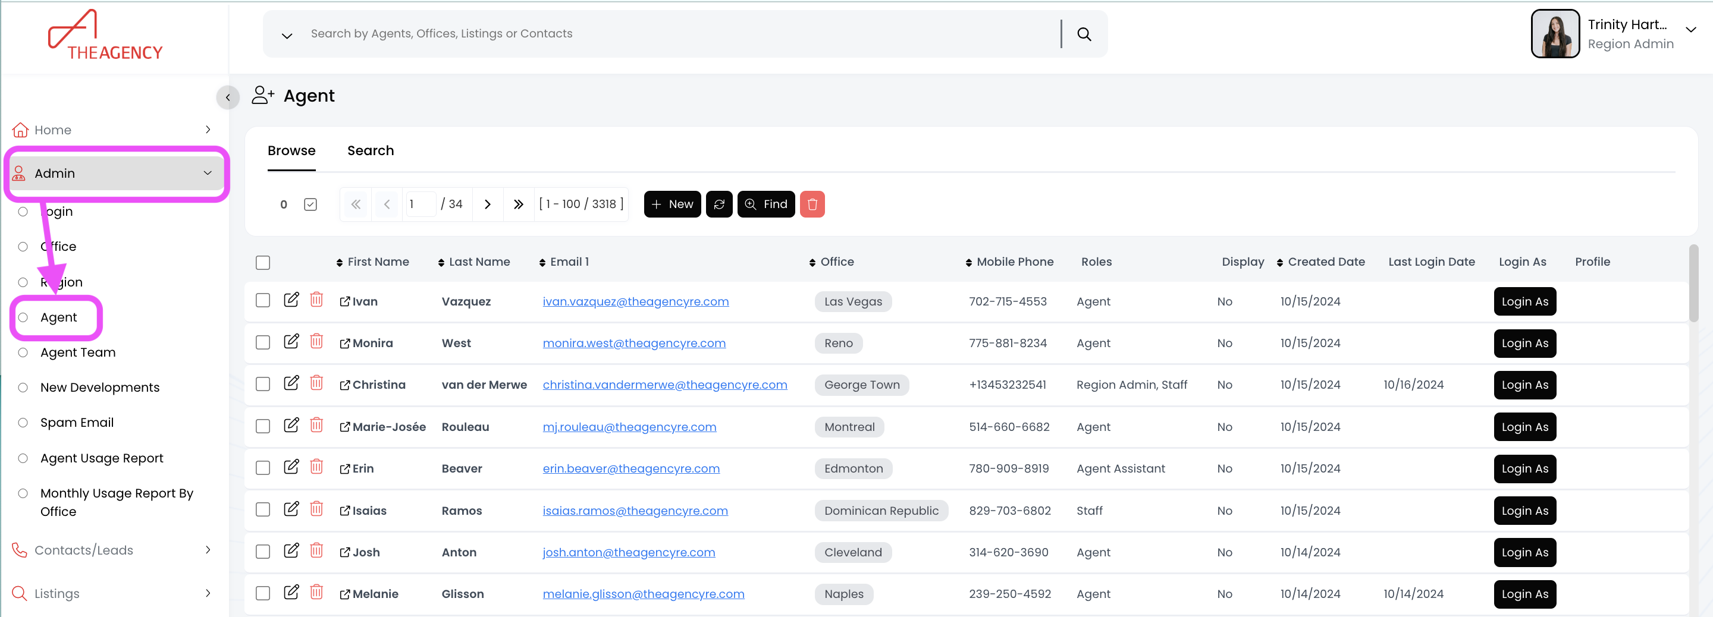Image resolution: width=1713 pixels, height=617 pixels.
Task: Collapse the sidebar with the arrow button
Action: [x=227, y=97]
